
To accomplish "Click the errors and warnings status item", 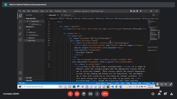I will tap(22, 83).
